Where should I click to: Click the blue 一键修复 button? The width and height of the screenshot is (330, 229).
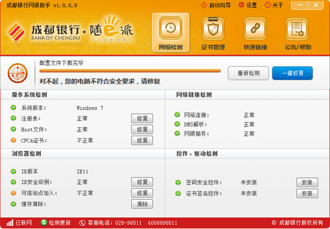293,73
